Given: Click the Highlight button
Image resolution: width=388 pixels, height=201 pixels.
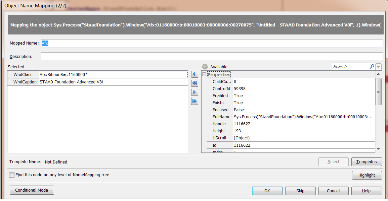Looking at the screenshot, I should (x=367, y=175).
